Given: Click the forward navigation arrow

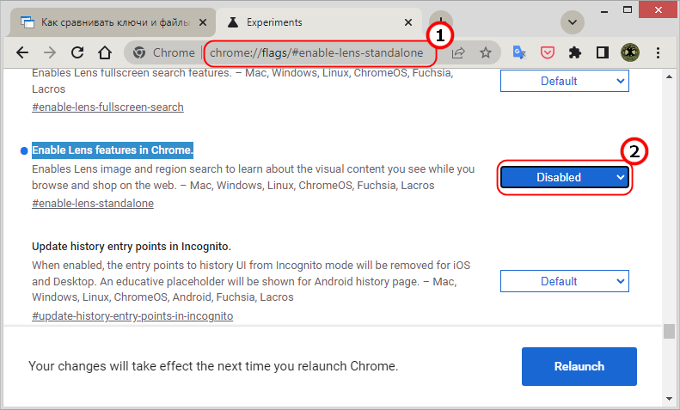Looking at the screenshot, I should [x=50, y=53].
